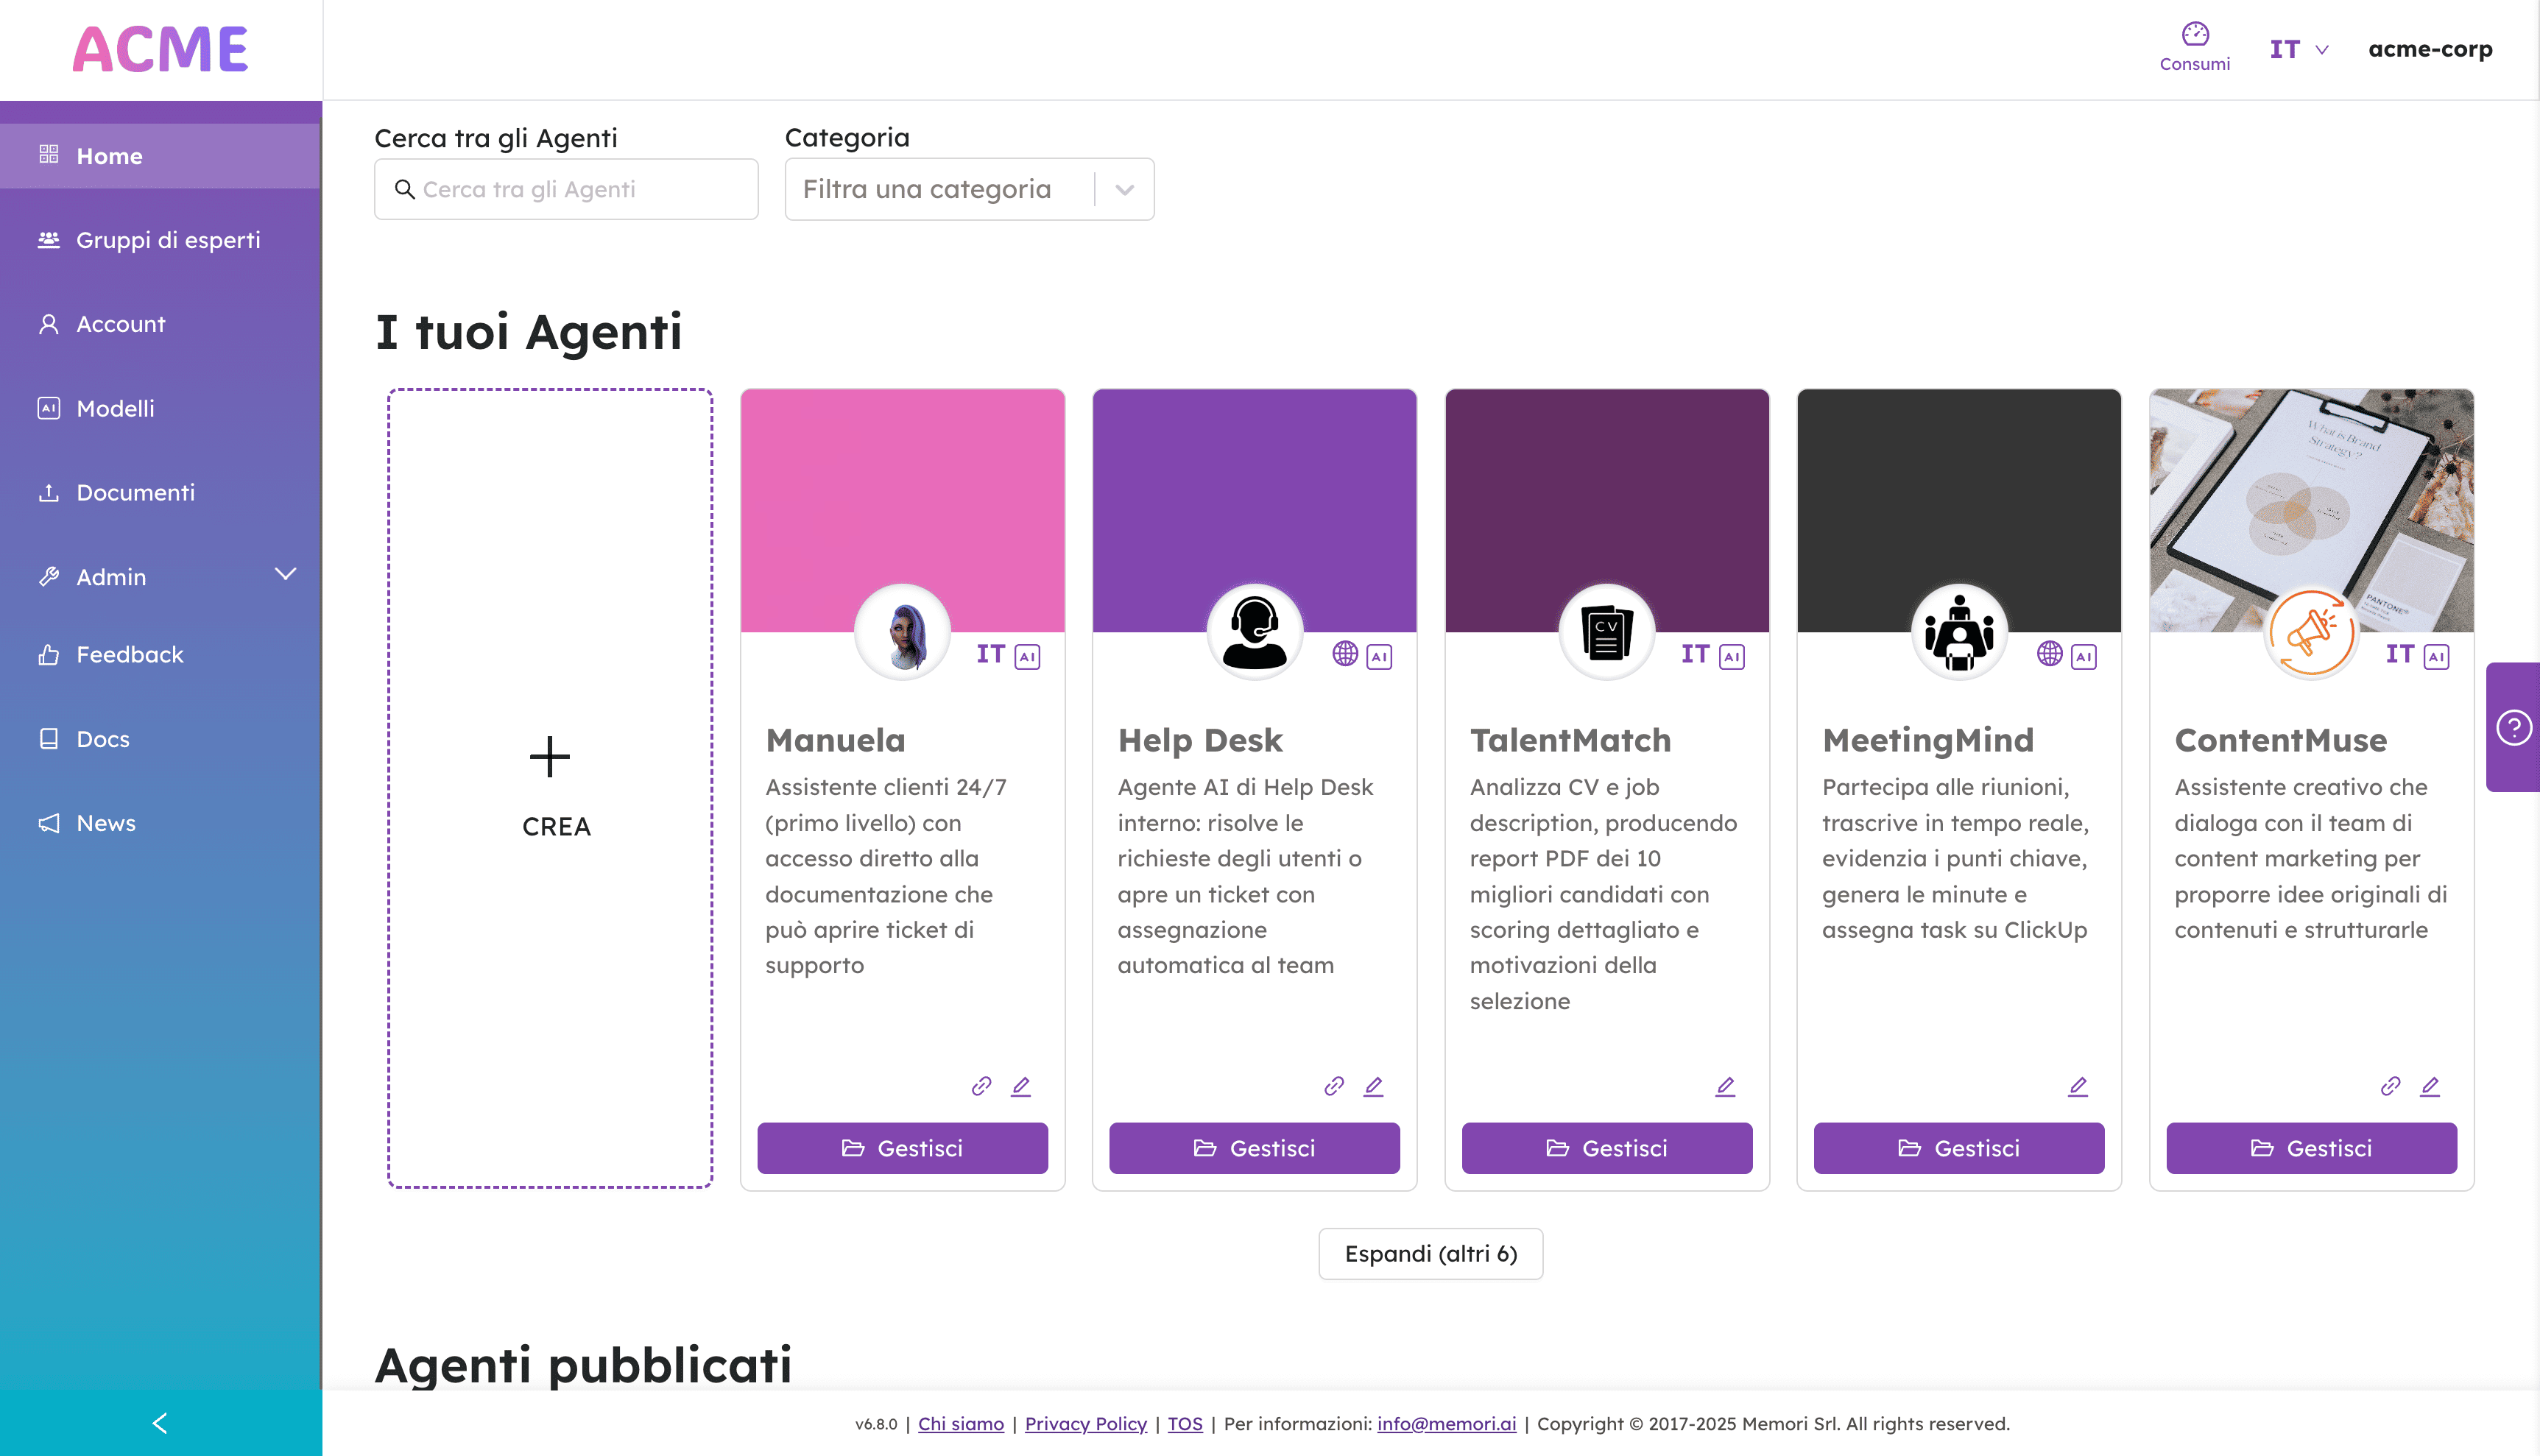Click Chi siamo link in footer

coord(962,1423)
